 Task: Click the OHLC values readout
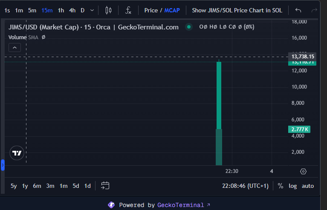[x=227, y=27]
